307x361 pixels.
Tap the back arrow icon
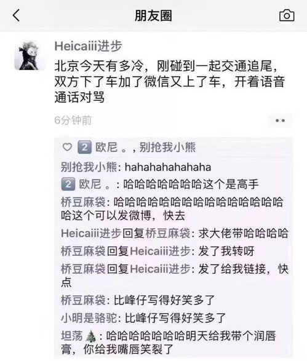tap(16, 15)
